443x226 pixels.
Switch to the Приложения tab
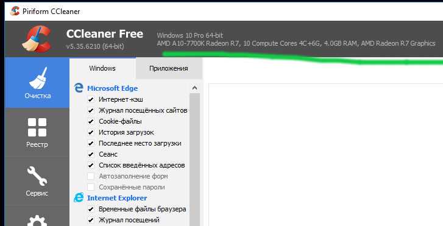click(169, 68)
